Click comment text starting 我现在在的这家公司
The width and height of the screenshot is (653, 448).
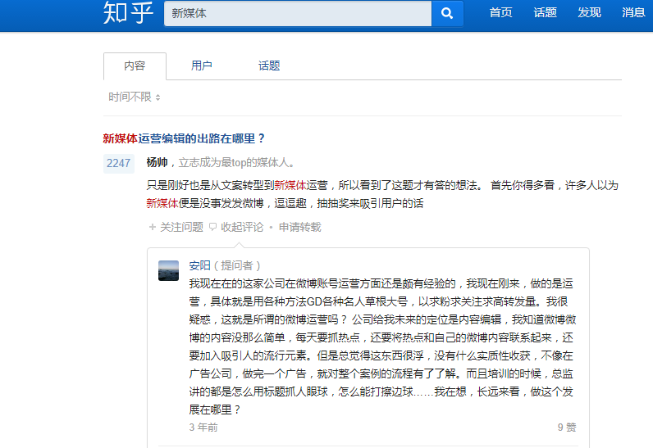click(382, 346)
